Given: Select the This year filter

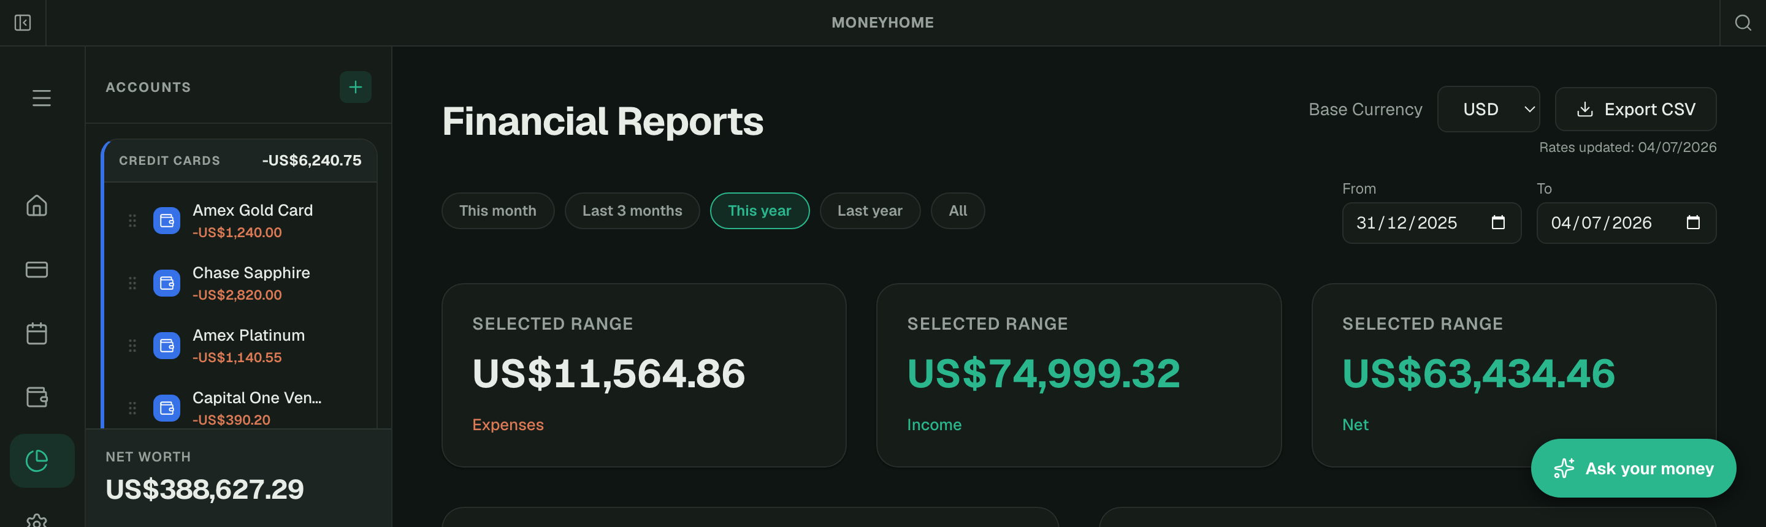Looking at the screenshot, I should pos(760,210).
